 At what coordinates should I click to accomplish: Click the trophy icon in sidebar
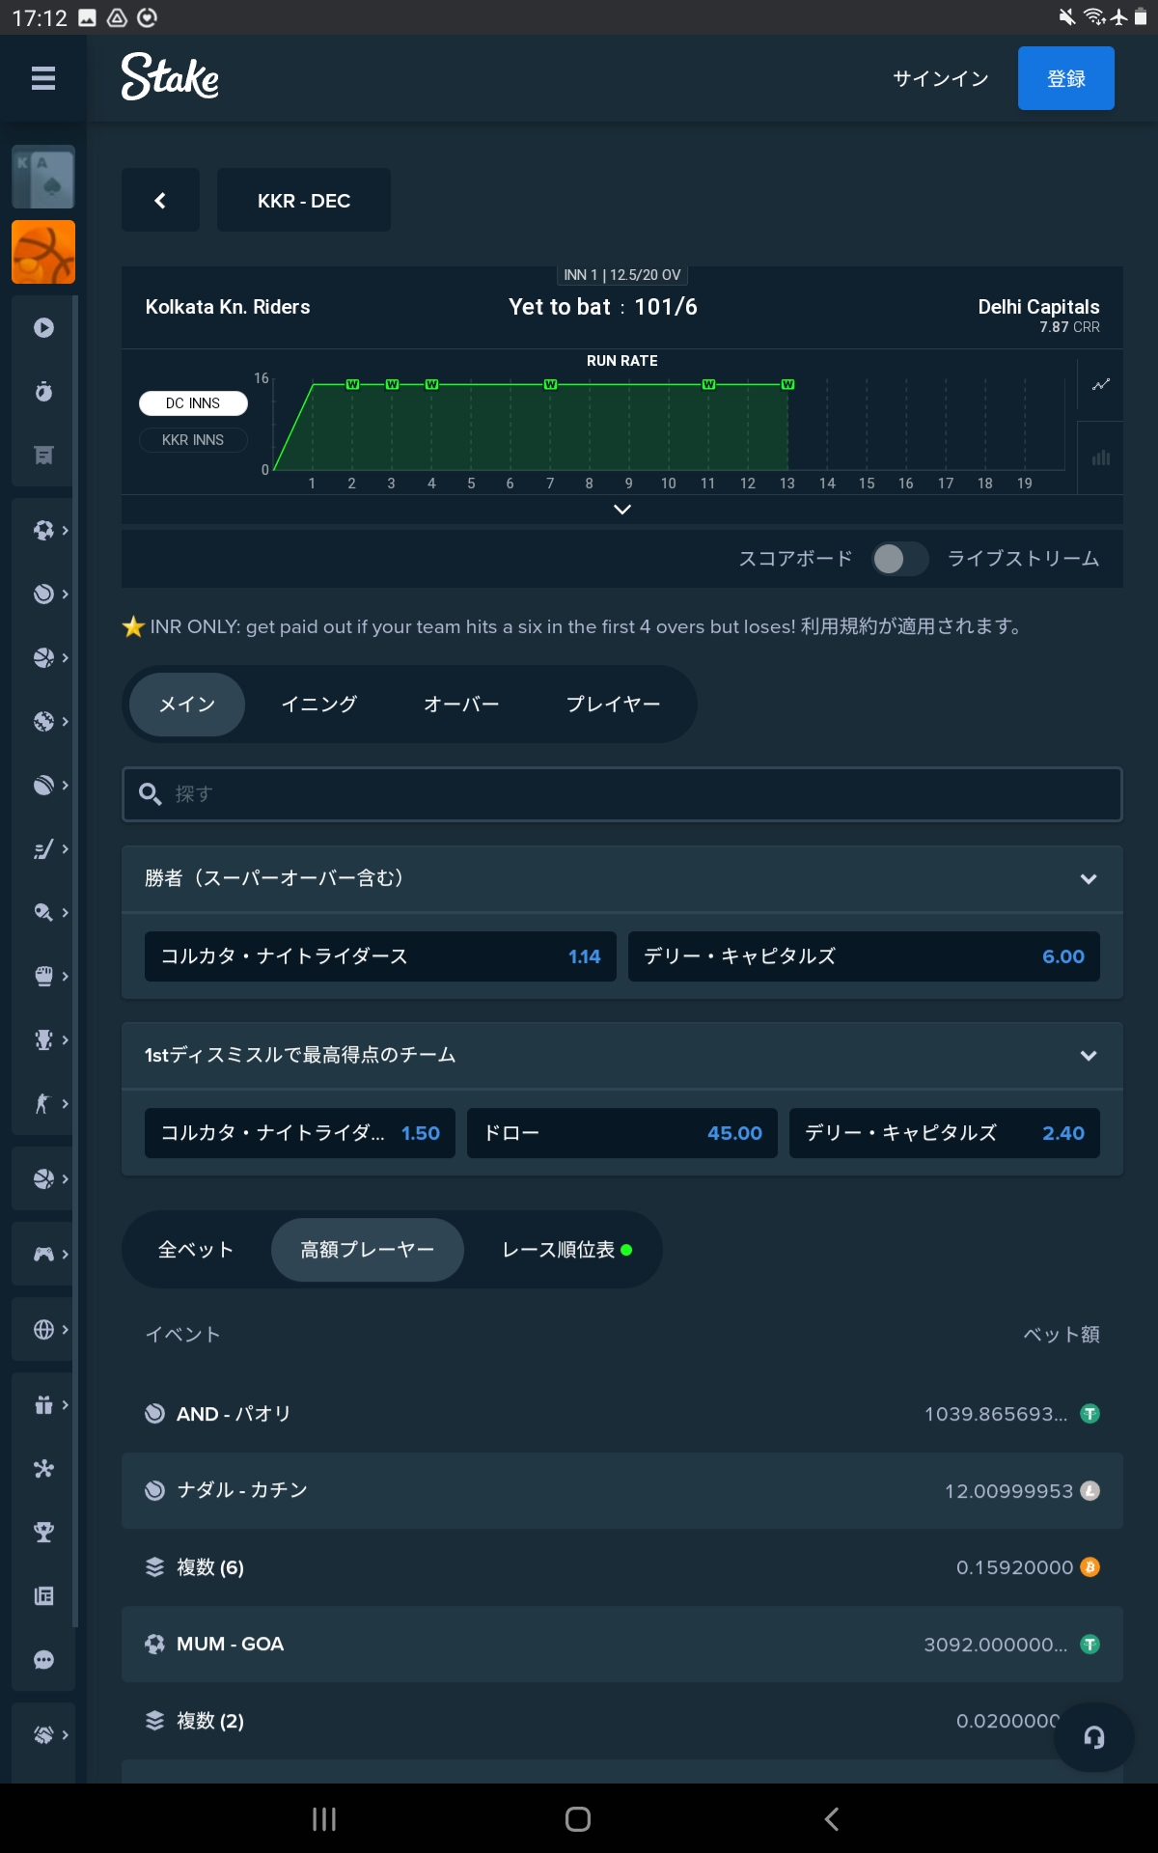pos(43,1533)
